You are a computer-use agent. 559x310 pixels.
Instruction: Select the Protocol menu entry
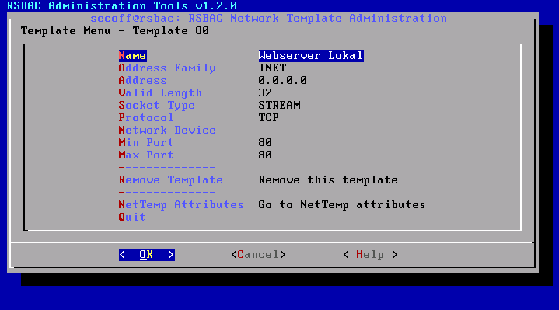click(146, 118)
